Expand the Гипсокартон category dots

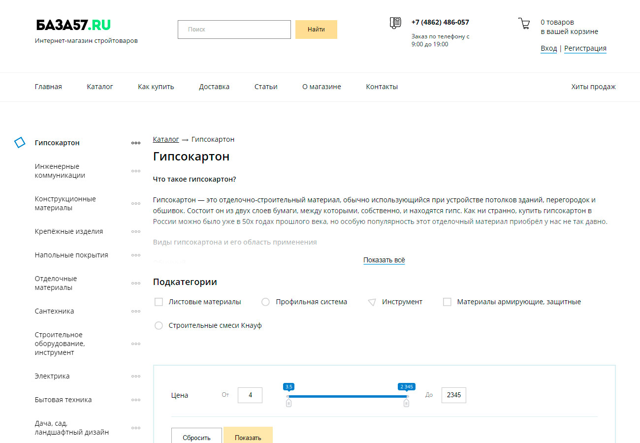pos(136,143)
